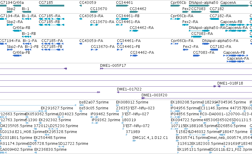Click protein label CG7185-PB
Viewport: 252px width, 154px height.
coord(52,46)
